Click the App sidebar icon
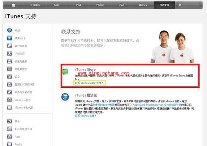Viewport: 207px width, 146px height. pos(9,137)
